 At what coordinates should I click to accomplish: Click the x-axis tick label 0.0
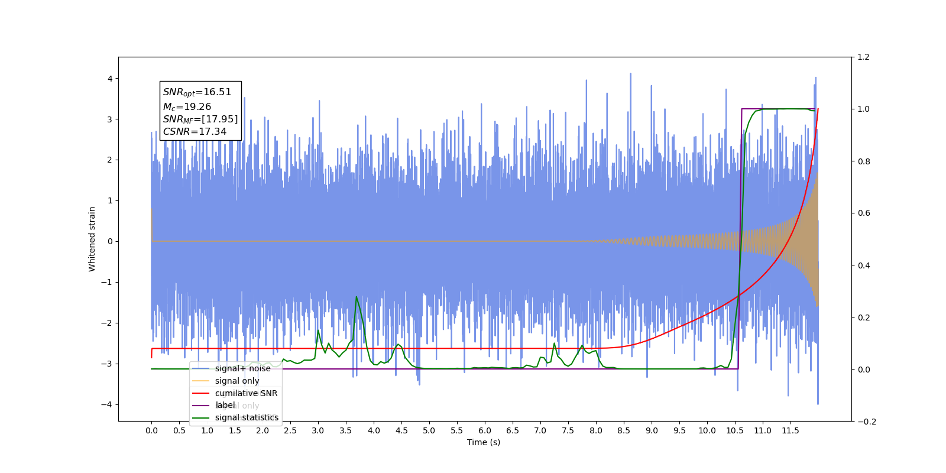pyautogui.click(x=151, y=430)
